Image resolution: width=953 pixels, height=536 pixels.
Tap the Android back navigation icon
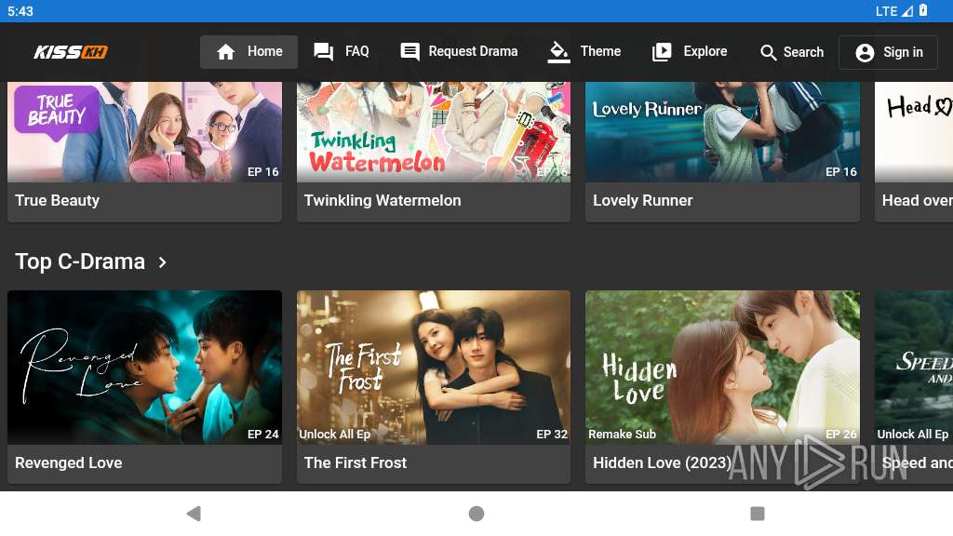click(x=194, y=514)
